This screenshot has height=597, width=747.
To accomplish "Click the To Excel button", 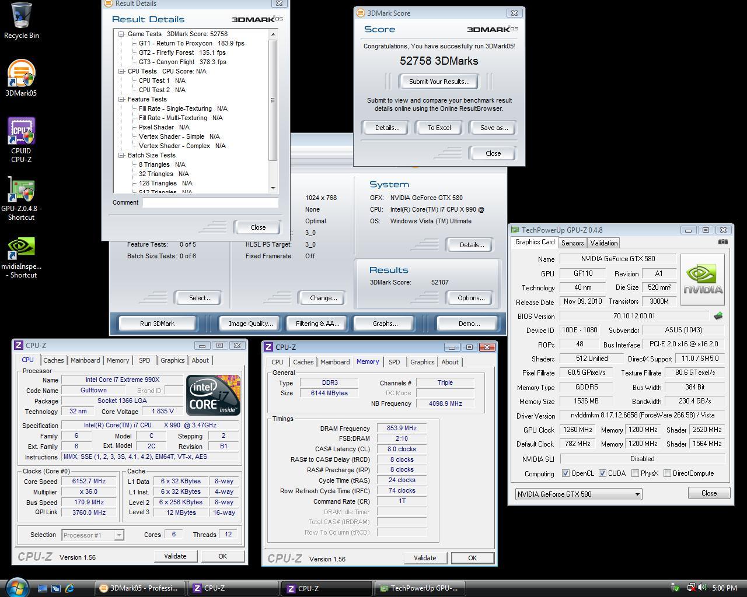I will [x=439, y=128].
